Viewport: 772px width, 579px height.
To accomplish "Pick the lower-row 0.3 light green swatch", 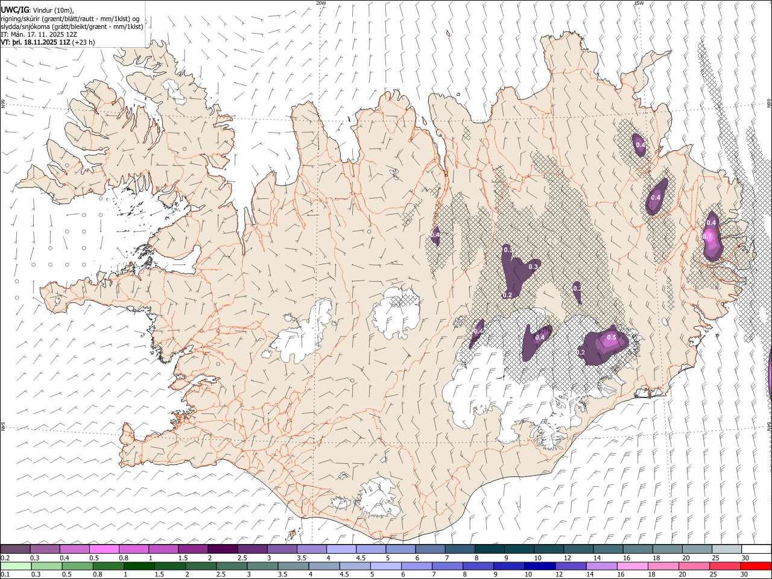I will (x=46, y=566).
